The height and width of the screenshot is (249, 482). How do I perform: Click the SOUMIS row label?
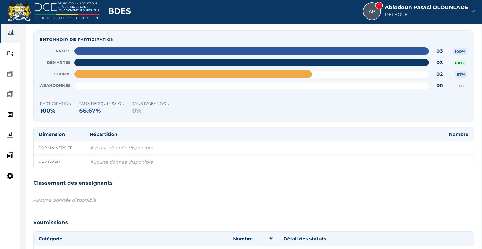(62, 74)
